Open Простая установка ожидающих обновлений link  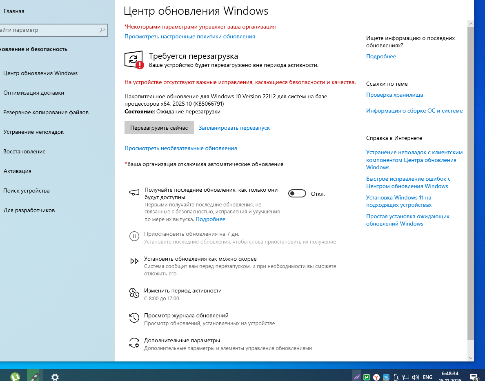(x=408, y=220)
